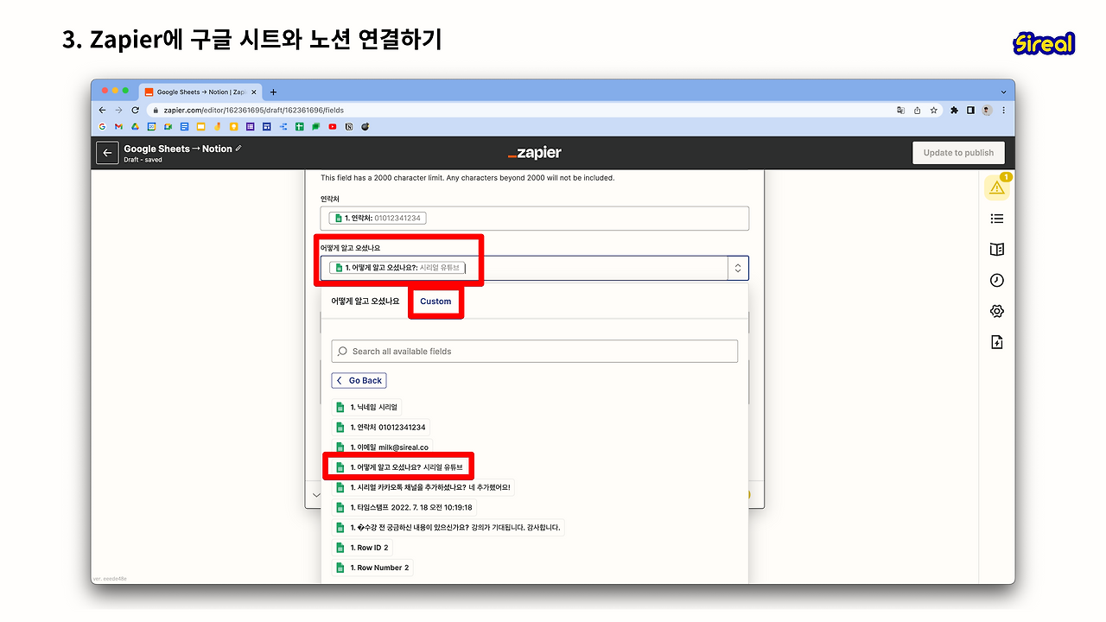
Task: Open the Google bookmark icon
Action: pos(102,127)
